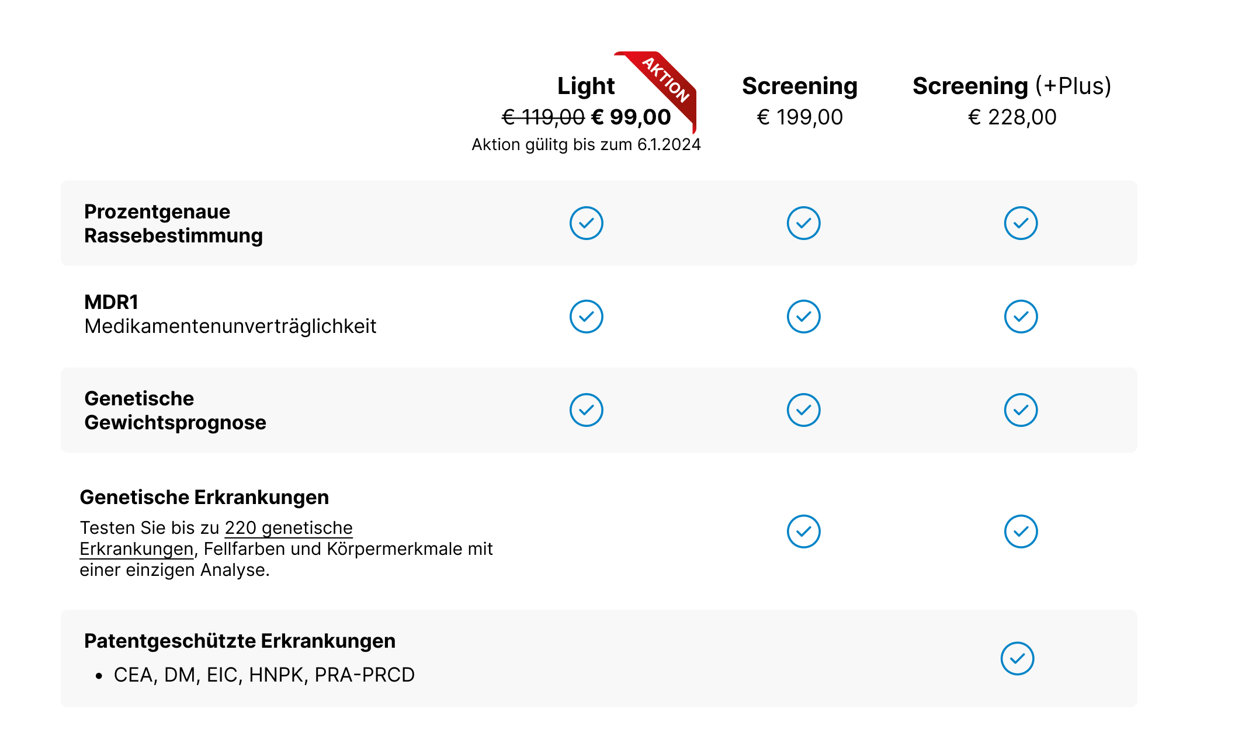
Task: Click Screening Plus checkmark in MDR1 row
Action: click(1021, 317)
